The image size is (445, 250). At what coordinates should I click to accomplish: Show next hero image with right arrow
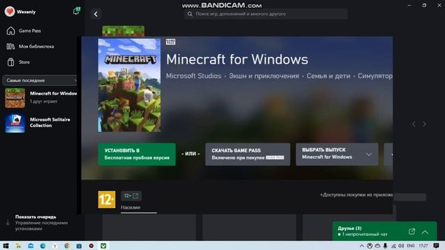point(424,124)
